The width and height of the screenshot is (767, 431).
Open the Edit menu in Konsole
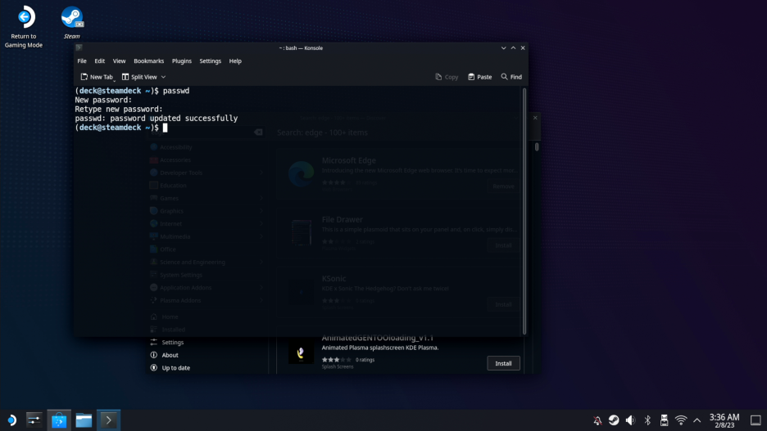[99, 61]
